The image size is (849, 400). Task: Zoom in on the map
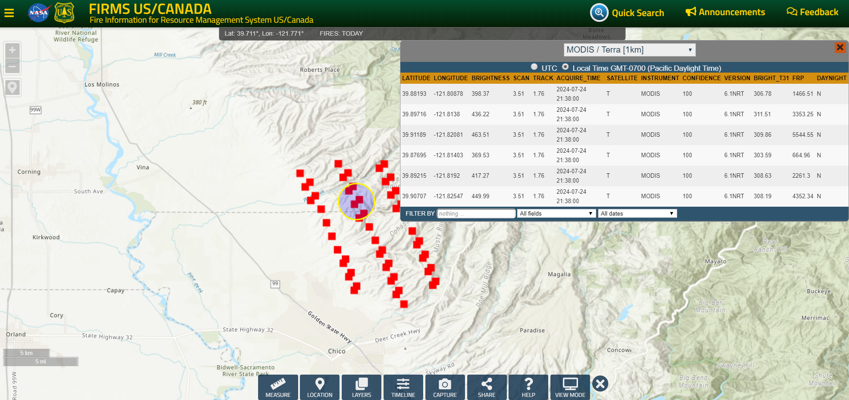12,50
